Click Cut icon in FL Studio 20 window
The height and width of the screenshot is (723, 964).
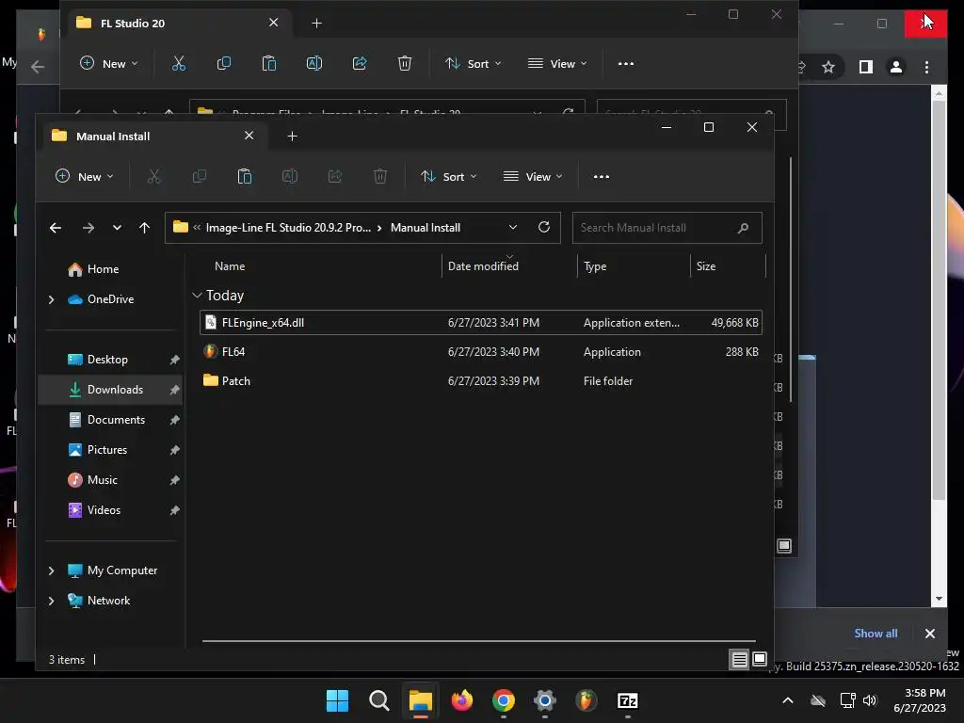[x=178, y=63]
